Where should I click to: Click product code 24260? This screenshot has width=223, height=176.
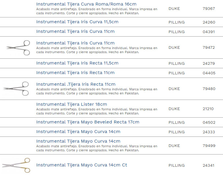pos(209,22)
